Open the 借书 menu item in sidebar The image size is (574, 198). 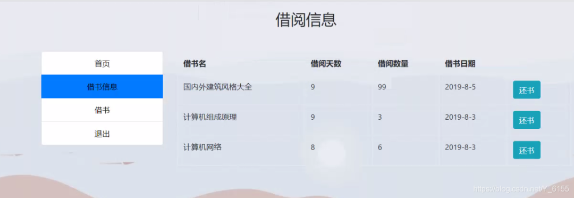point(102,110)
